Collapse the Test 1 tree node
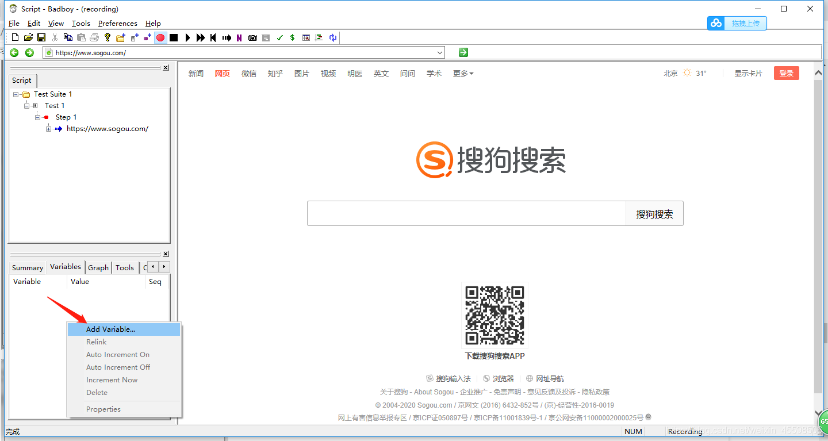The height and width of the screenshot is (441, 828). pos(27,106)
